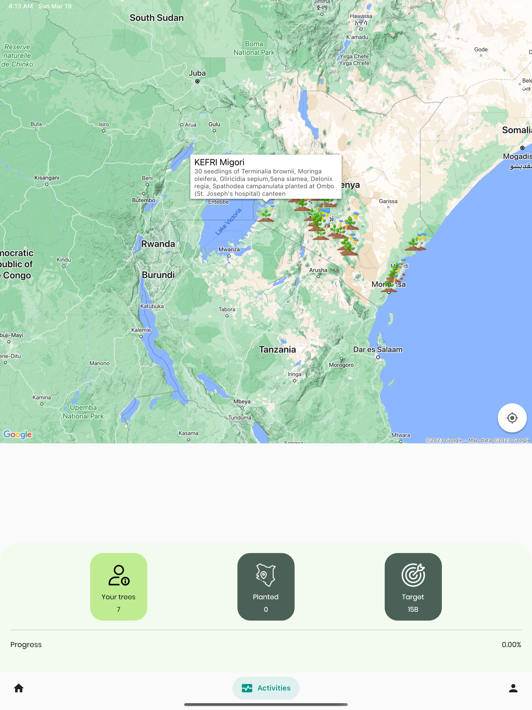Open the Your trees card
Viewport: 532px width, 710px height.
tap(118, 586)
